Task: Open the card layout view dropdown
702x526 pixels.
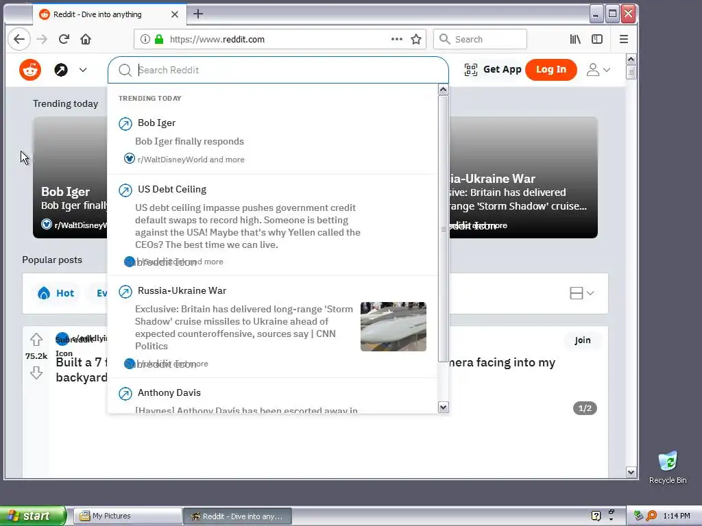Action: point(581,293)
